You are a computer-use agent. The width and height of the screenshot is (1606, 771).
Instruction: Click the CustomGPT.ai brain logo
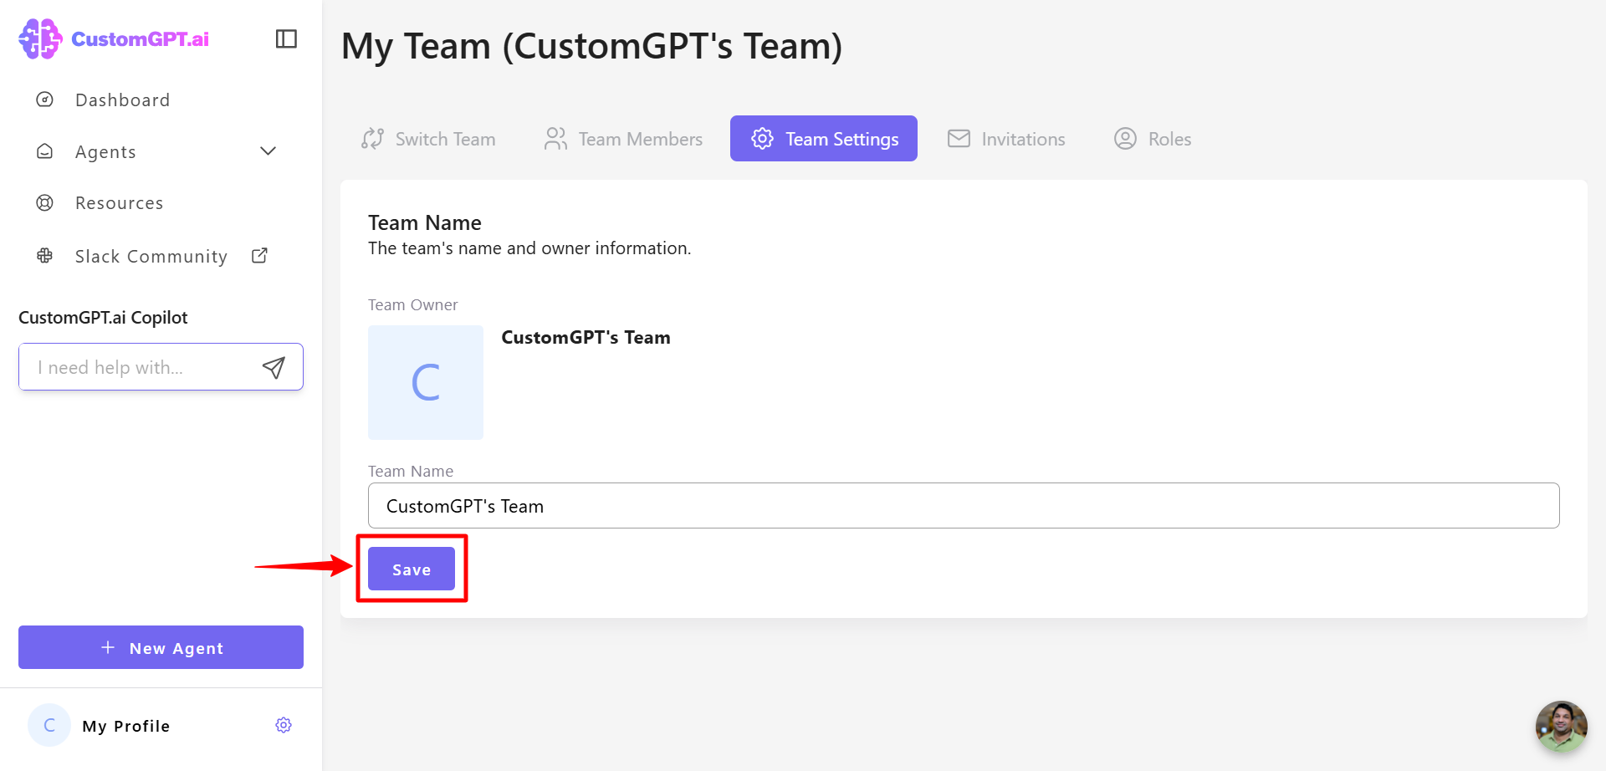coord(40,38)
